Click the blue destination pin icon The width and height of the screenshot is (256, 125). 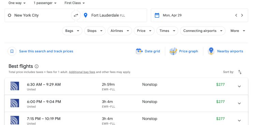click(85, 15)
